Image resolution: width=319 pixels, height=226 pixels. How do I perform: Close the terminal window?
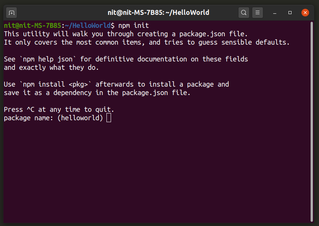point(305,13)
